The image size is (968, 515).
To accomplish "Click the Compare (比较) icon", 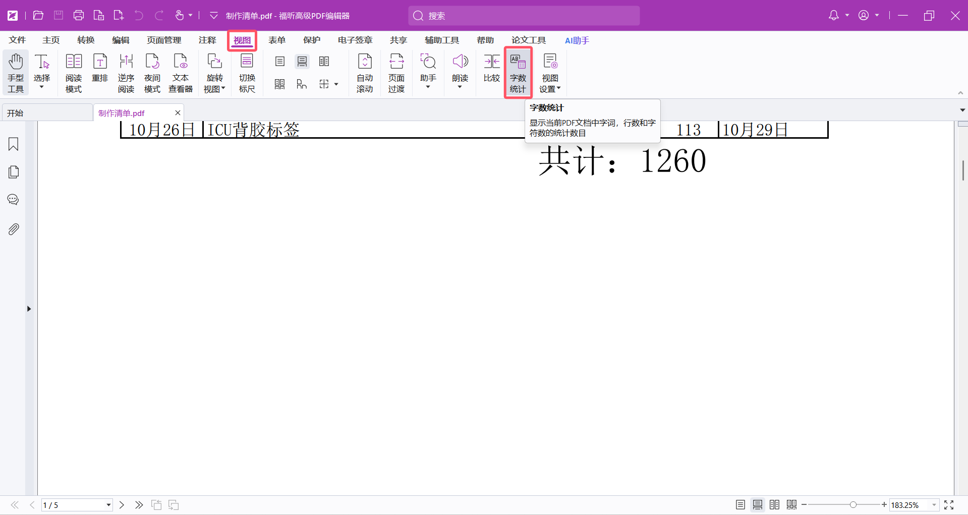I will [x=491, y=68].
